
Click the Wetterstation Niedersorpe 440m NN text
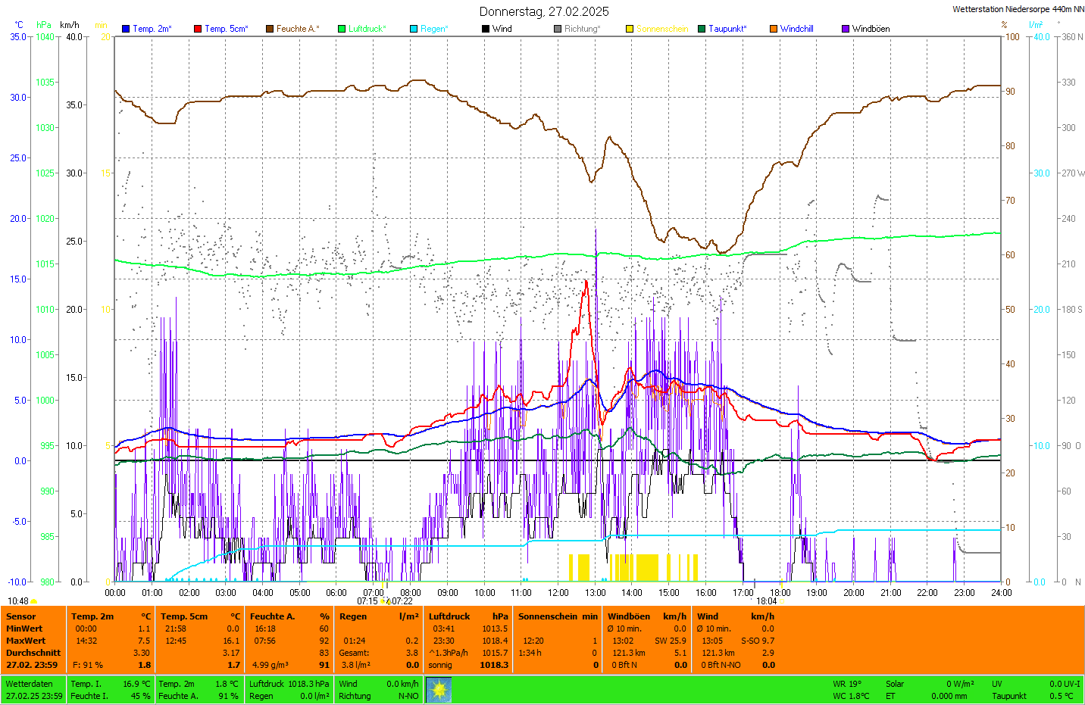pos(1018,9)
